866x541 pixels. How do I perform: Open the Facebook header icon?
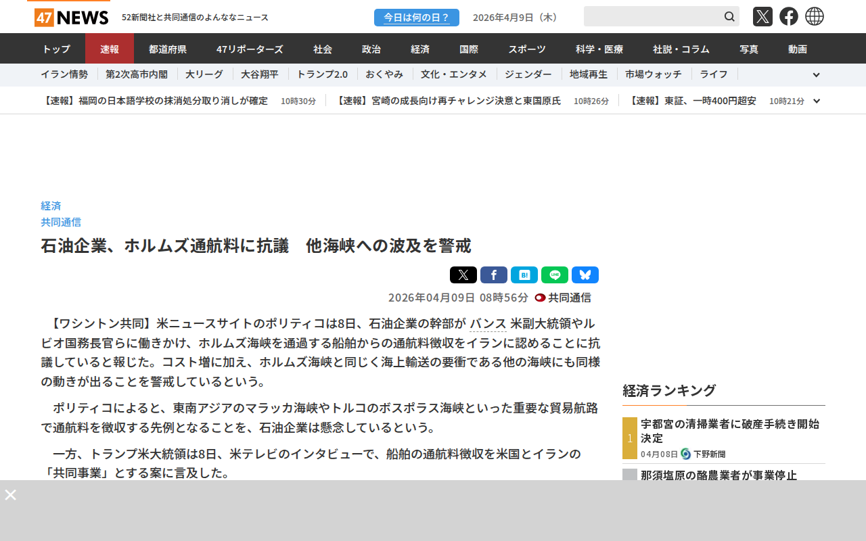click(x=789, y=16)
